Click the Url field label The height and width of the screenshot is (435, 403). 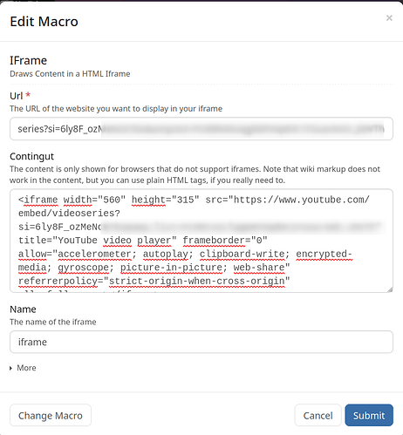tap(16, 96)
